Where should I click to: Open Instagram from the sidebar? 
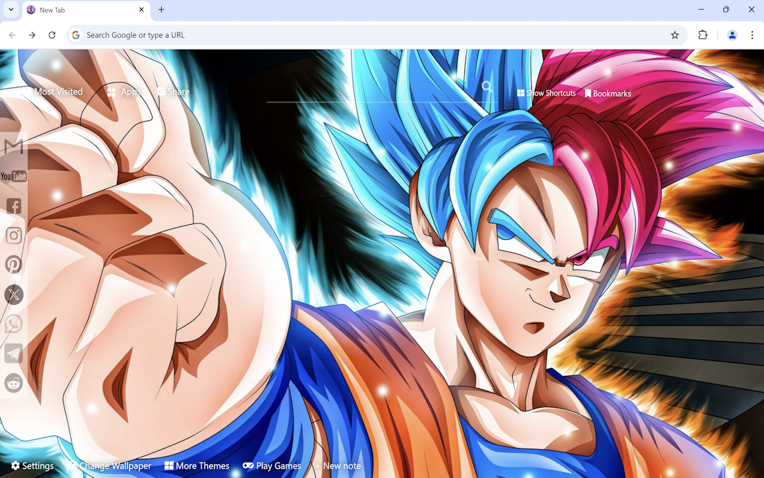coord(14,235)
